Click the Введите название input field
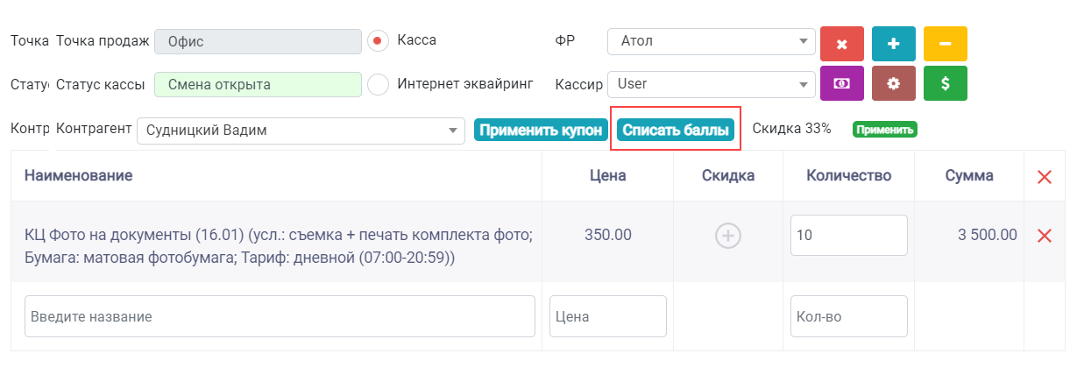The width and height of the screenshot is (1077, 382). pos(280,316)
